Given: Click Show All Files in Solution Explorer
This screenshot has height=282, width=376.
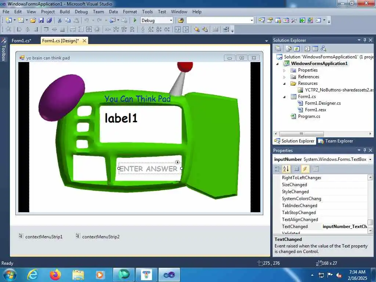Looking at the screenshot, I should coord(289,49).
